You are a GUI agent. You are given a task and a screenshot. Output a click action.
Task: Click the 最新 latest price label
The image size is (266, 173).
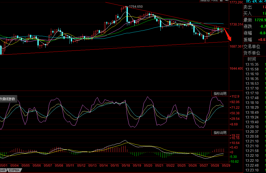[248, 20]
